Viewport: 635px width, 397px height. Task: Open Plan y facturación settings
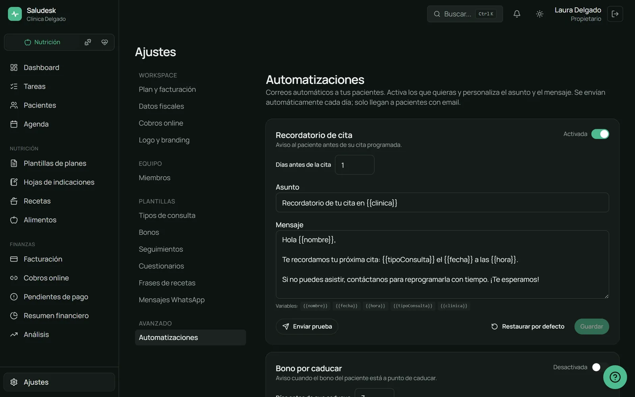pyautogui.click(x=167, y=89)
